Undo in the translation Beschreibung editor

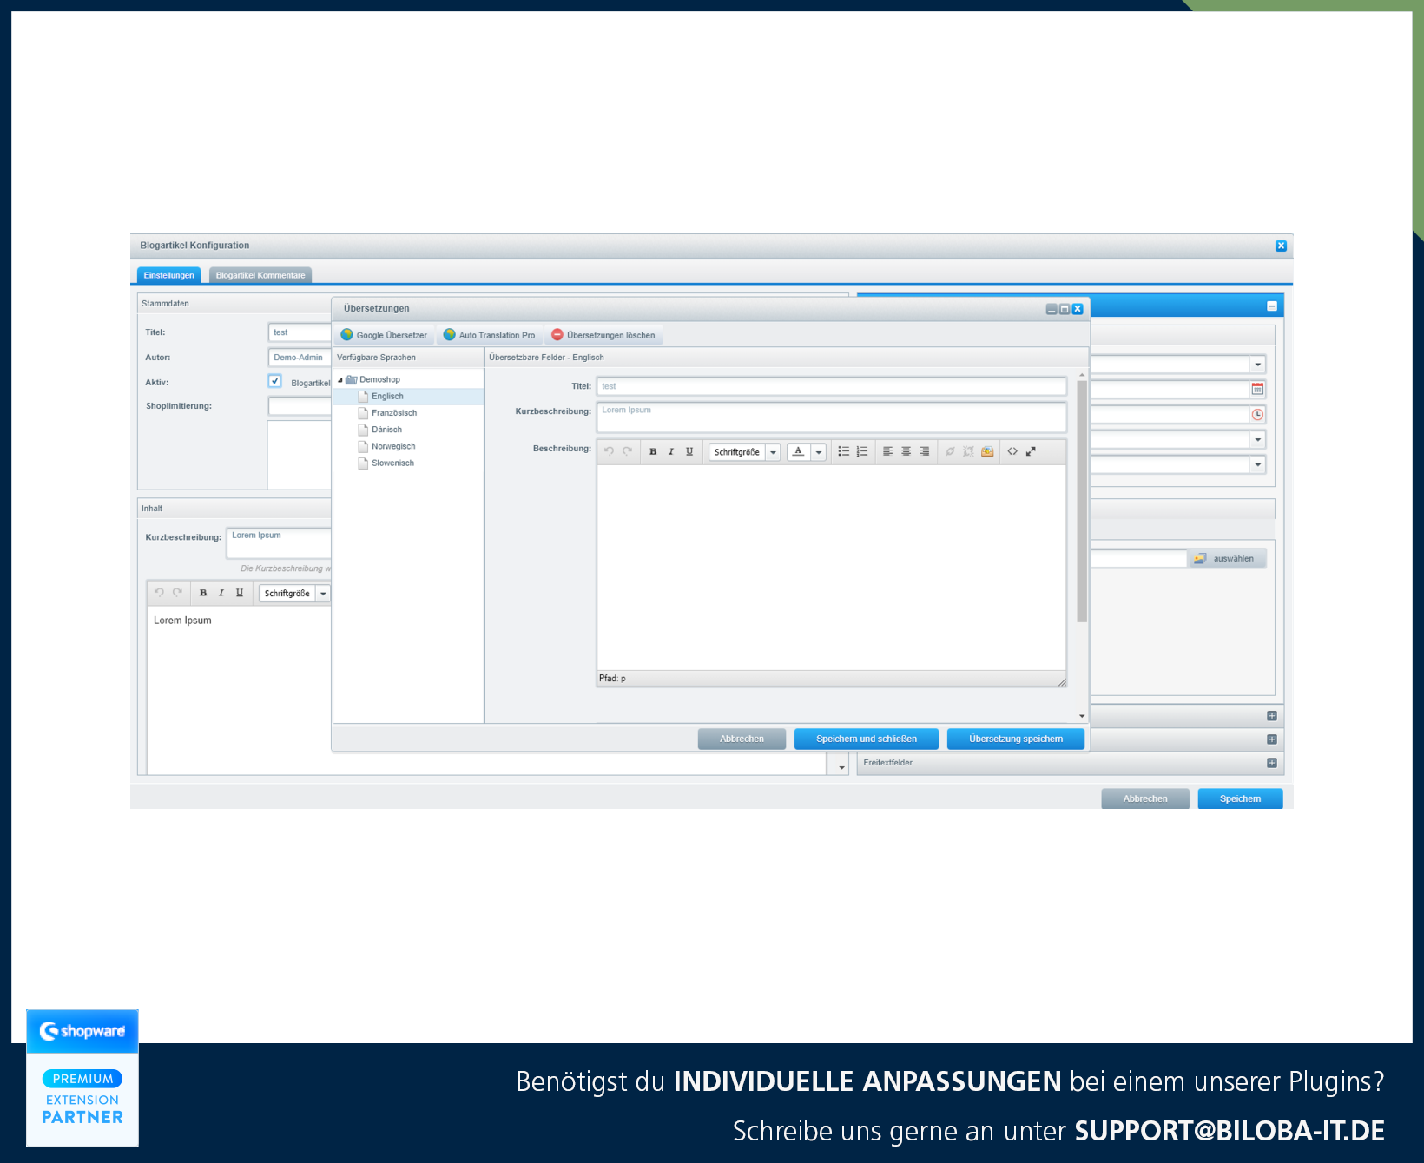click(609, 451)
